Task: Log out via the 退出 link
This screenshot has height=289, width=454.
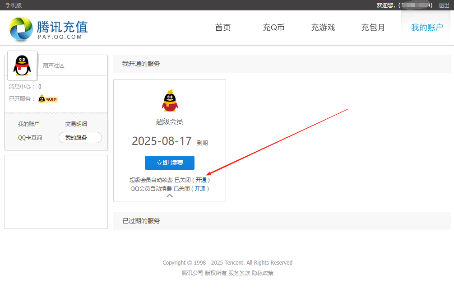Action: pyautogui.click(x=444, y=5)
